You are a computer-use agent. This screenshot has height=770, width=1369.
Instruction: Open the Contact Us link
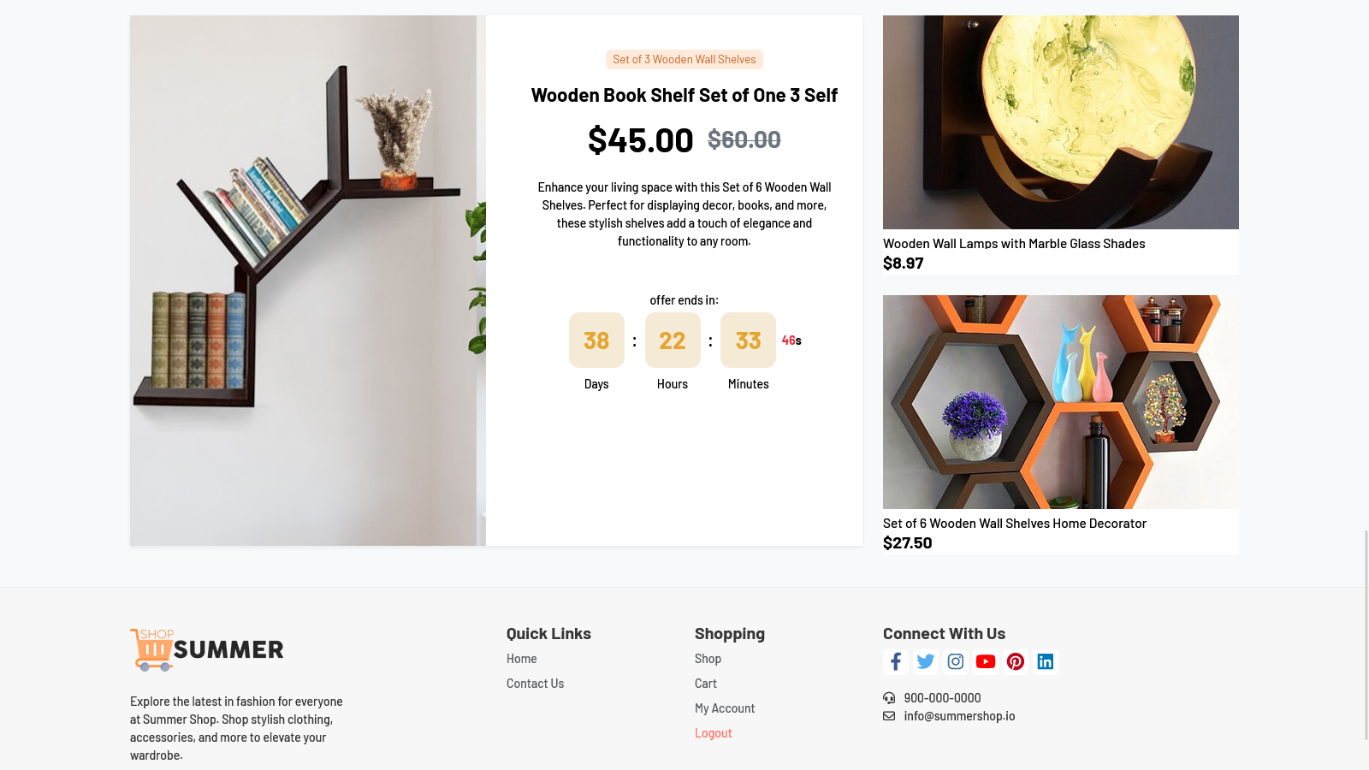(x=535, y=684)
